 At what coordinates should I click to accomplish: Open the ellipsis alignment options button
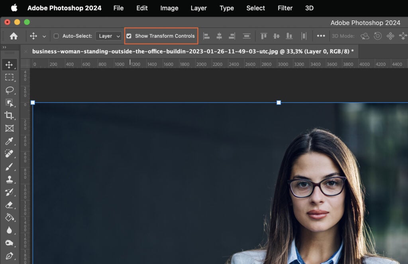tap(321, 35)
